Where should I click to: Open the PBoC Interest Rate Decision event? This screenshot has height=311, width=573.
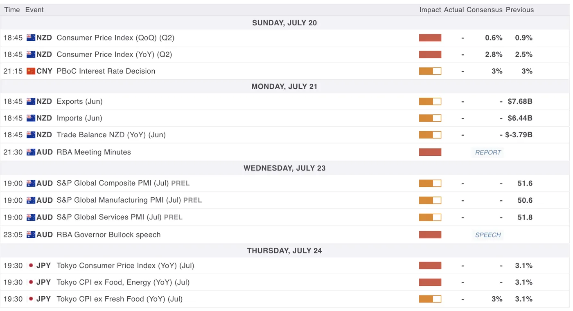click(x=106, y=71)
